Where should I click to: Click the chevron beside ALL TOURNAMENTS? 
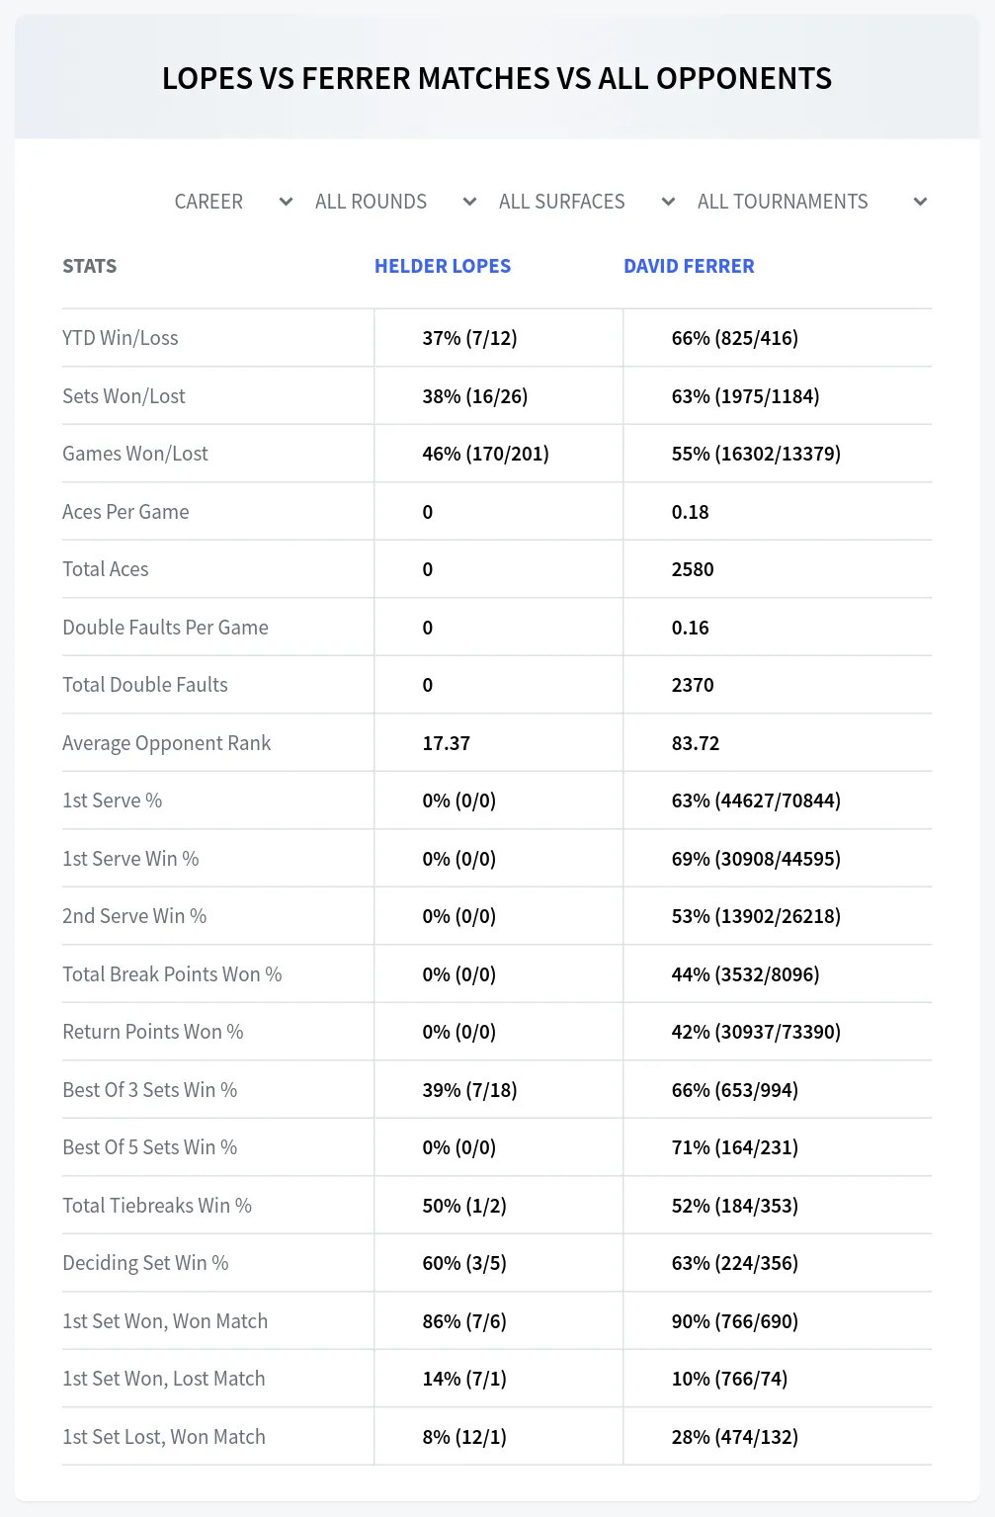point(920,202)
